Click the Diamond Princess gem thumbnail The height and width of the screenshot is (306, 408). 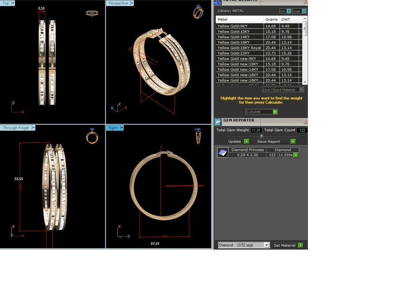222,153
